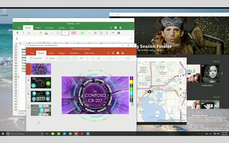Image resolution: width=229 pixels, height=143 pixels.
Task: Click the compass icon in Maps
Action: (180, 76)
